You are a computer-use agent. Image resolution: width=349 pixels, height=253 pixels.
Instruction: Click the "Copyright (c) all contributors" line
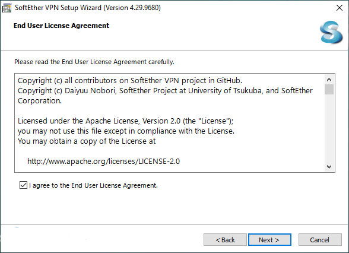pos(130,80)
